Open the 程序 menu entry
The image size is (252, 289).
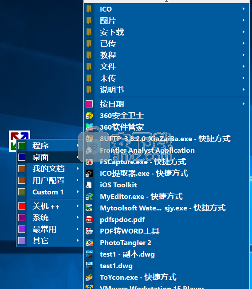coord(50,146)
